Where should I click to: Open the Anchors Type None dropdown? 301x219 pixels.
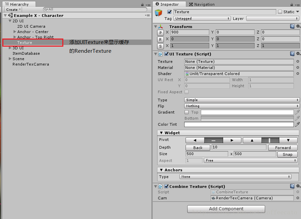[x=235, y=177]
